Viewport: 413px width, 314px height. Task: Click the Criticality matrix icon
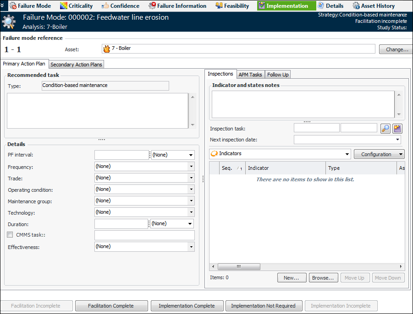click(64, 6)
